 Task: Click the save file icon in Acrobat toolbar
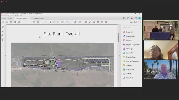[x=3, y=22]
